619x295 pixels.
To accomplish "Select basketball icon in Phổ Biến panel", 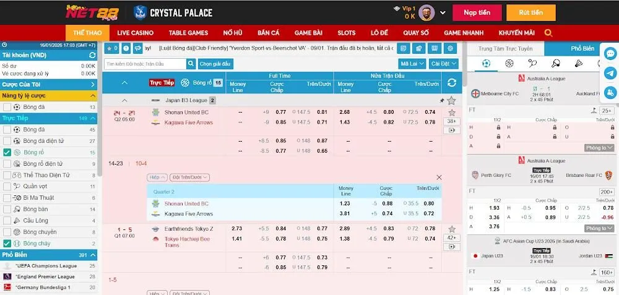I will pyautogui.click(x=509, y=63).
